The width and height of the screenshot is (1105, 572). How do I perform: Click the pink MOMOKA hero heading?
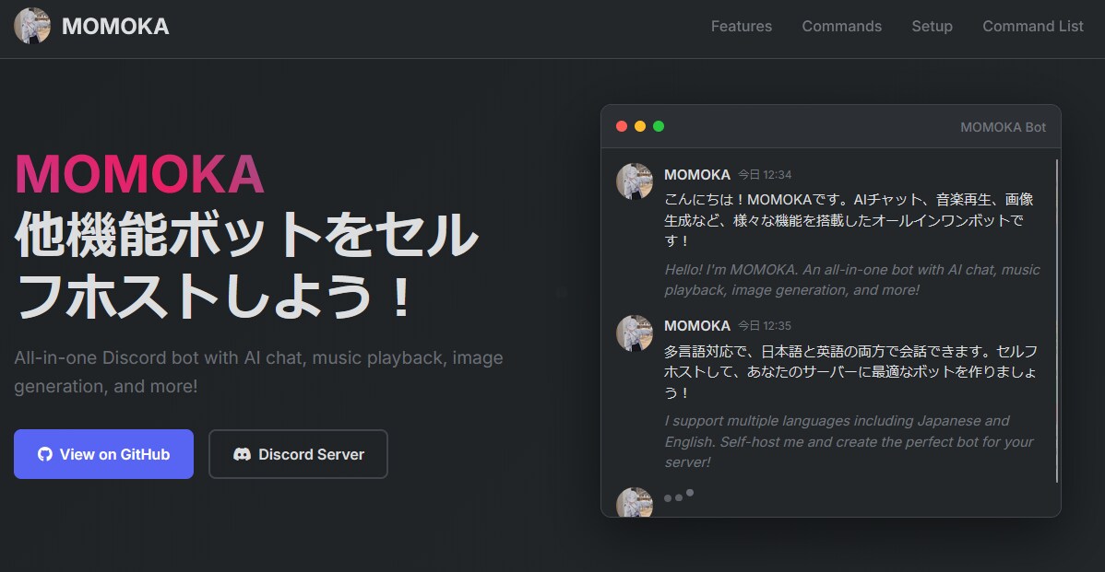[x=139, y=174]
